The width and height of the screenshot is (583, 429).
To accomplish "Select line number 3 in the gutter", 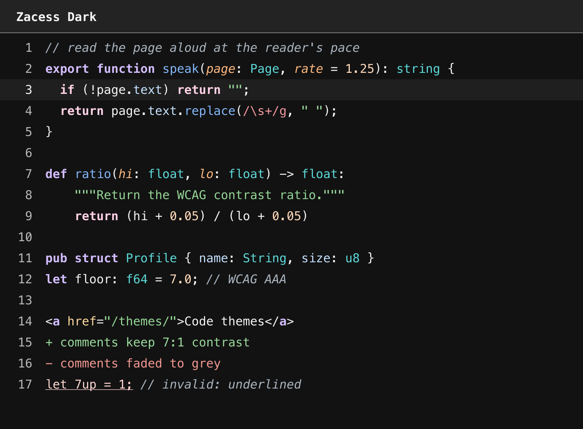I will coord(28,90).
